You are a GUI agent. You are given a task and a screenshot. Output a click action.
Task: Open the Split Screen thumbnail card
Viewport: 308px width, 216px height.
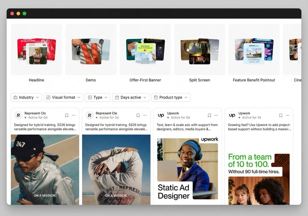coord(199,49)
